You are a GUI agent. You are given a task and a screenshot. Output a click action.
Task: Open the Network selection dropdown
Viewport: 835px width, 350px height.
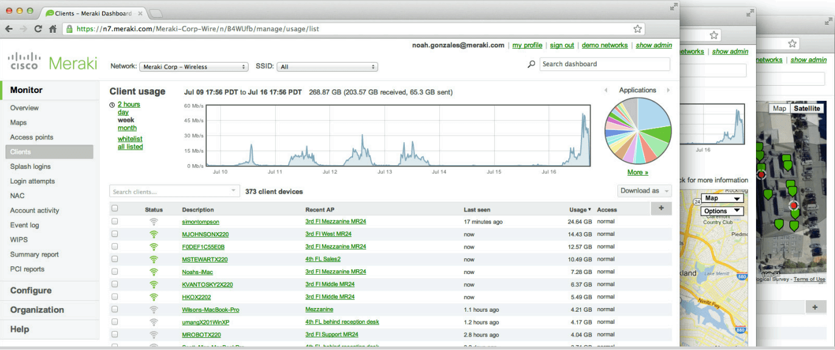193,66
